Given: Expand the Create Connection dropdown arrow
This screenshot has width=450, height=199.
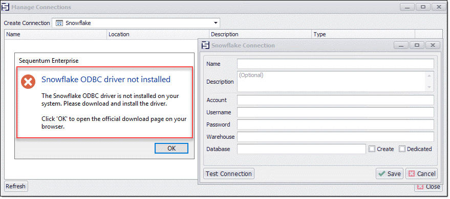Looking at the screenshot, I should [x=216, y=23].
